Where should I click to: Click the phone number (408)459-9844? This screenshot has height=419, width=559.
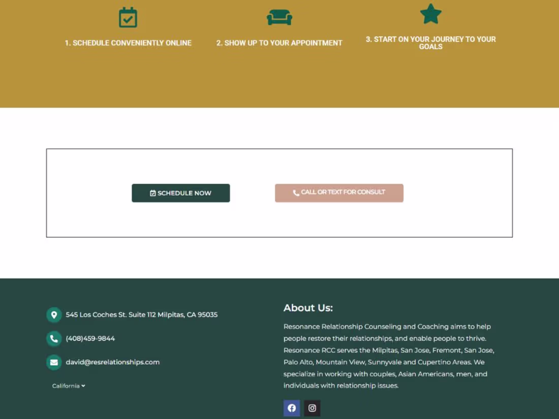coord(90,338)
